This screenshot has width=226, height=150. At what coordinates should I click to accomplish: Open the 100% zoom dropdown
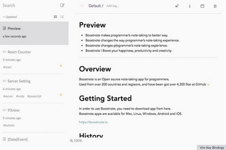[76, 140]
